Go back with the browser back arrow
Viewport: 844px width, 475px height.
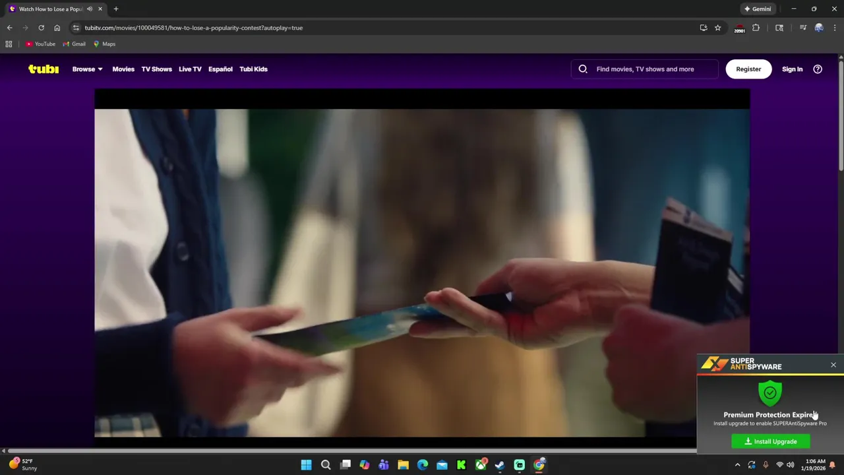pyautogui.click(x=9, y=28)
